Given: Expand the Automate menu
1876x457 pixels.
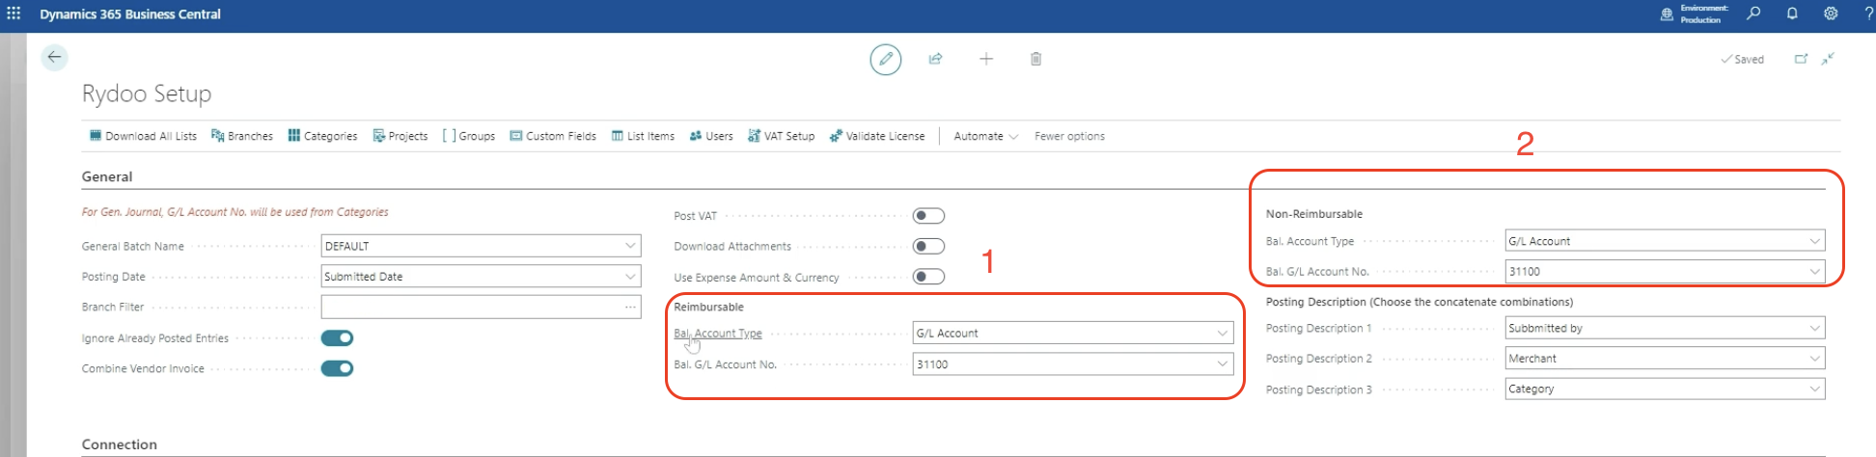Looking at the screenshot, I should pos(986,136).
